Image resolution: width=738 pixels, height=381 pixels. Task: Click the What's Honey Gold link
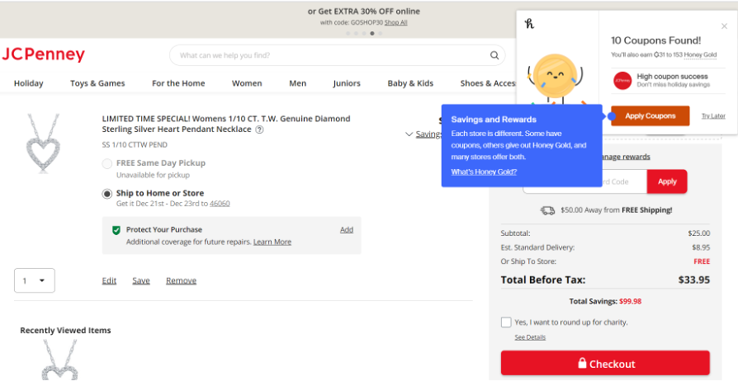click(484, 172)
